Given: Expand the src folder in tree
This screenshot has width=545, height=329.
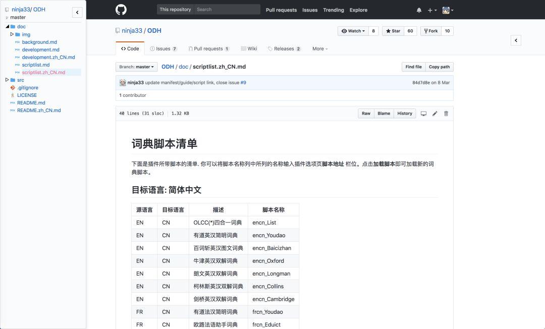Looking at the screenshot, I should tap(7, 80).
